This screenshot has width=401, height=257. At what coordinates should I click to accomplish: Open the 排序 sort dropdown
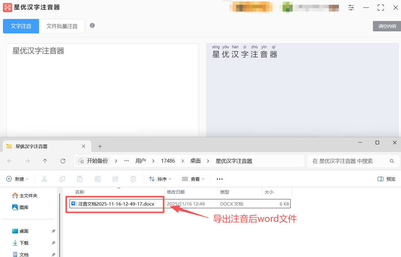160,179
